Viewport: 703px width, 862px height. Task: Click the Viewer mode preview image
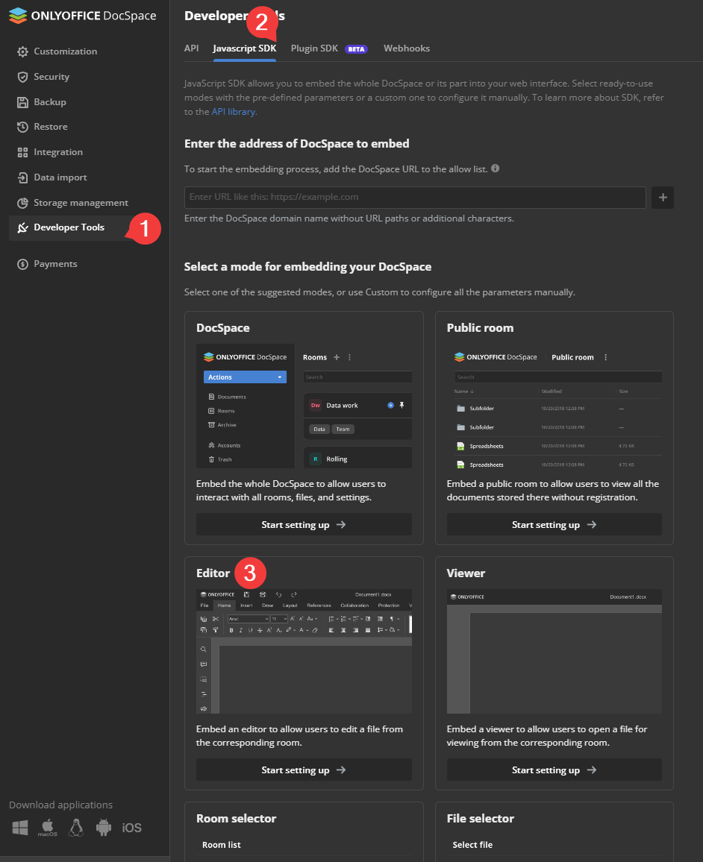click(x=554, y=652)
